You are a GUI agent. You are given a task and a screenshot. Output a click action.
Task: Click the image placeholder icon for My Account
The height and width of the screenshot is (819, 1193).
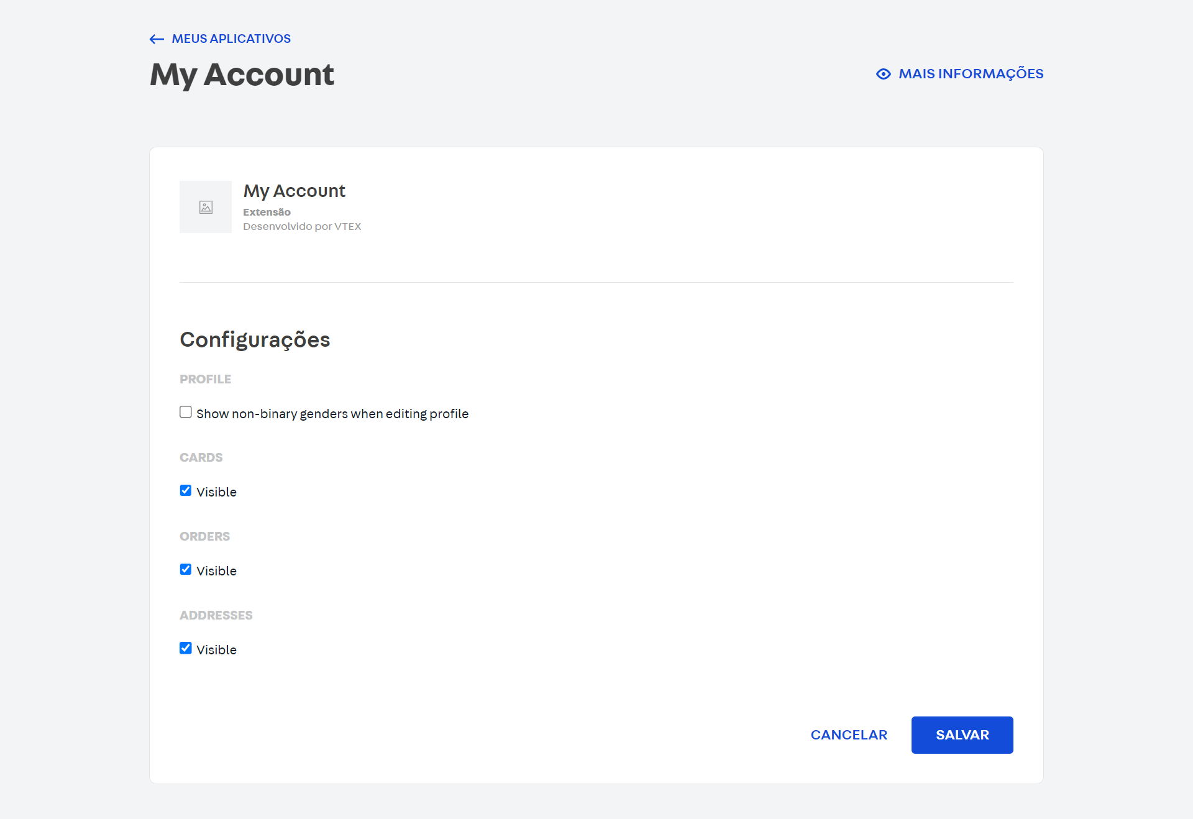[205, 207]
